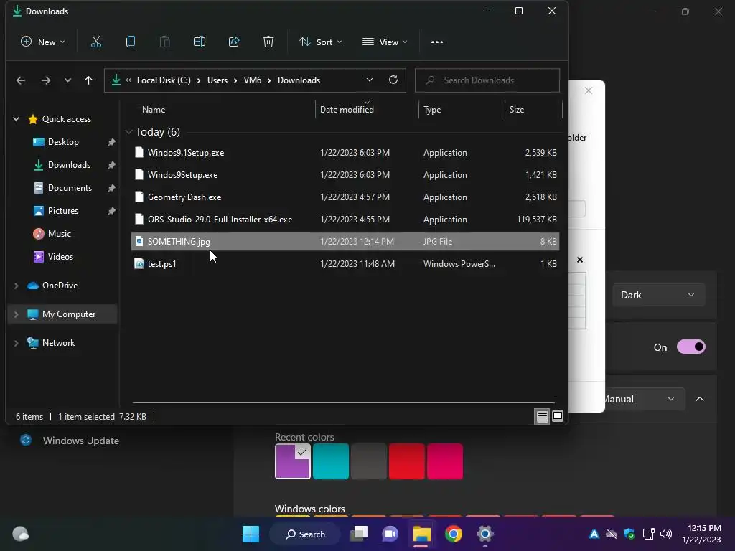The image size is (735, 551).
Task: Expand the My Computer tree node
Action: click(x=17, y=314)
